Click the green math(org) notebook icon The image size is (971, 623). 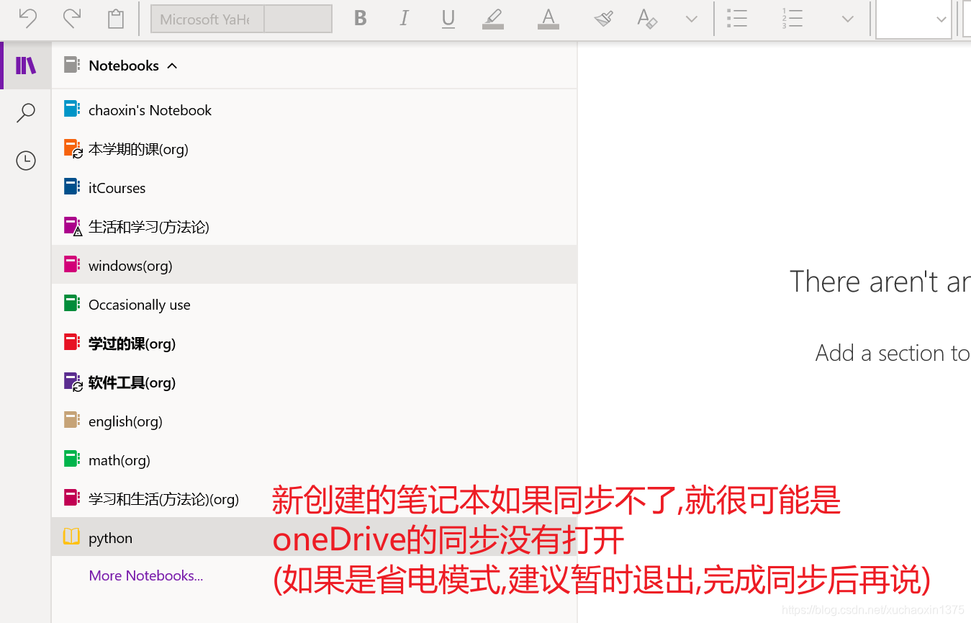pyautogui.click(x=72, y=460)
